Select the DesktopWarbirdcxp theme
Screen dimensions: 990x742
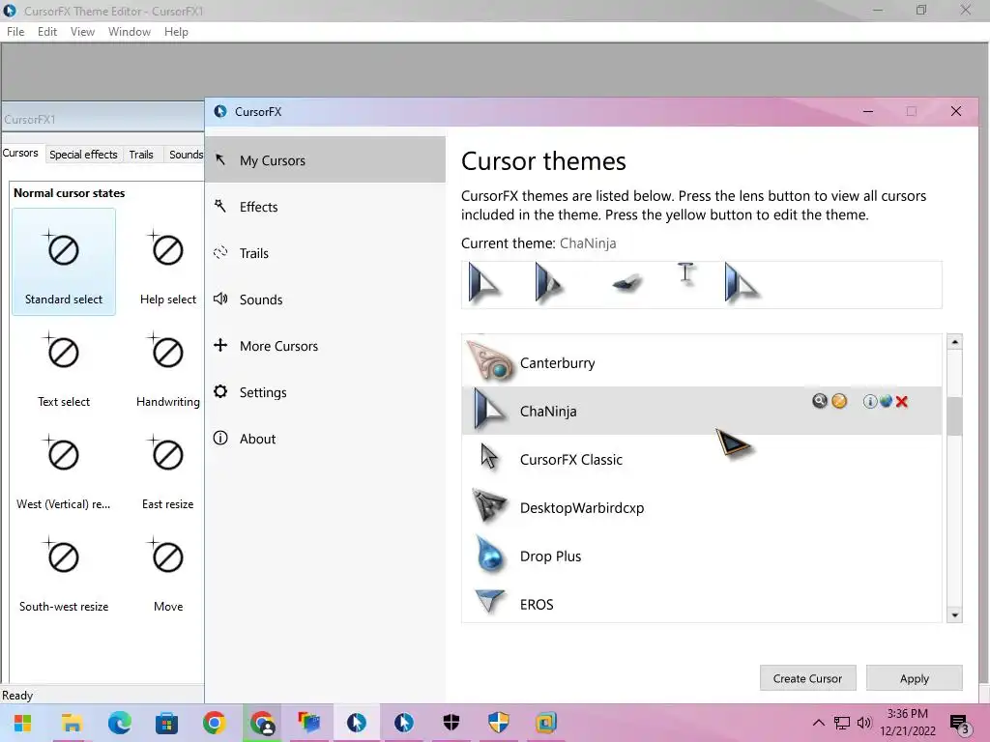coord(702,508)
